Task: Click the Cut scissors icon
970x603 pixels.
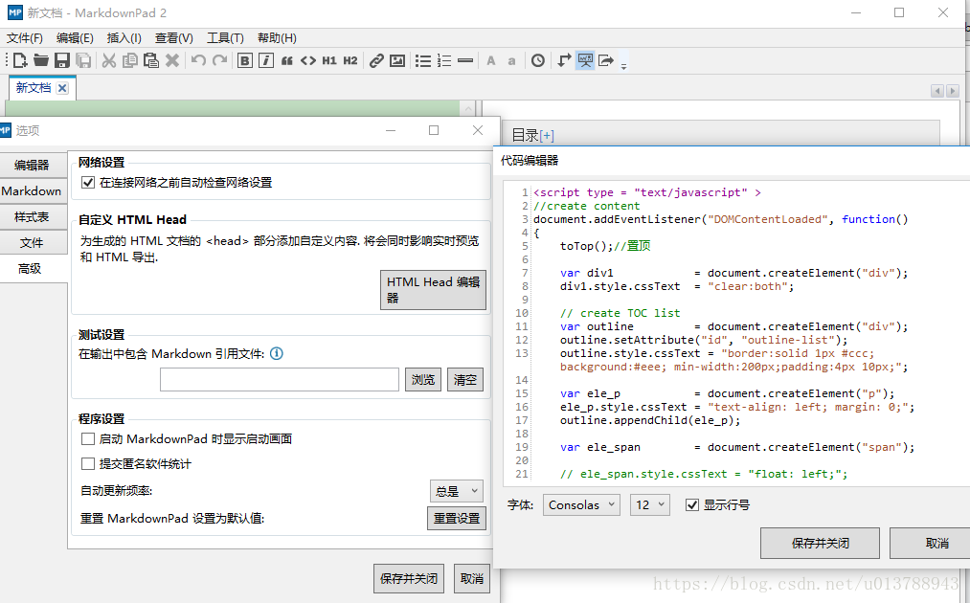Action: coord(109,60)
